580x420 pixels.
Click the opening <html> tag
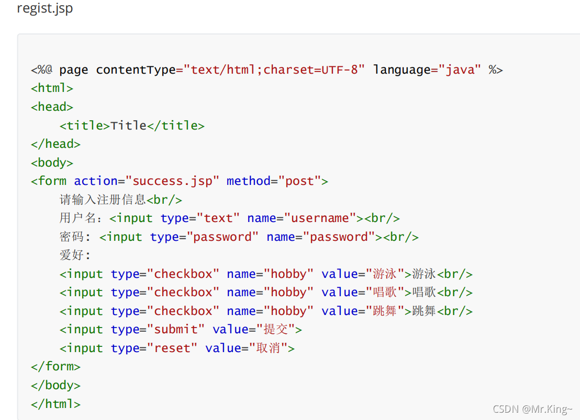tap(52, 88)
